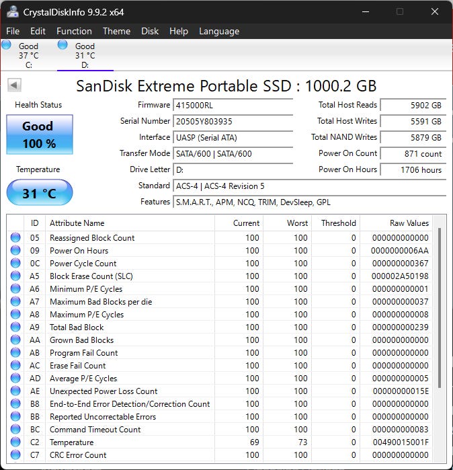Click status orb for Maximum P/E Cycles

pyautogui.click(x=15, y=314)
